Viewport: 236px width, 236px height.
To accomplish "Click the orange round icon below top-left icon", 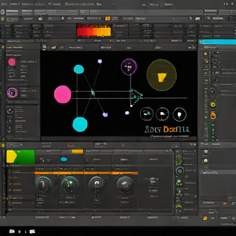I will (2, 19).
